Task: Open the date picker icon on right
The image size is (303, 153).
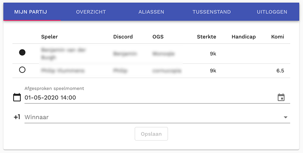Action: point(281,97)
